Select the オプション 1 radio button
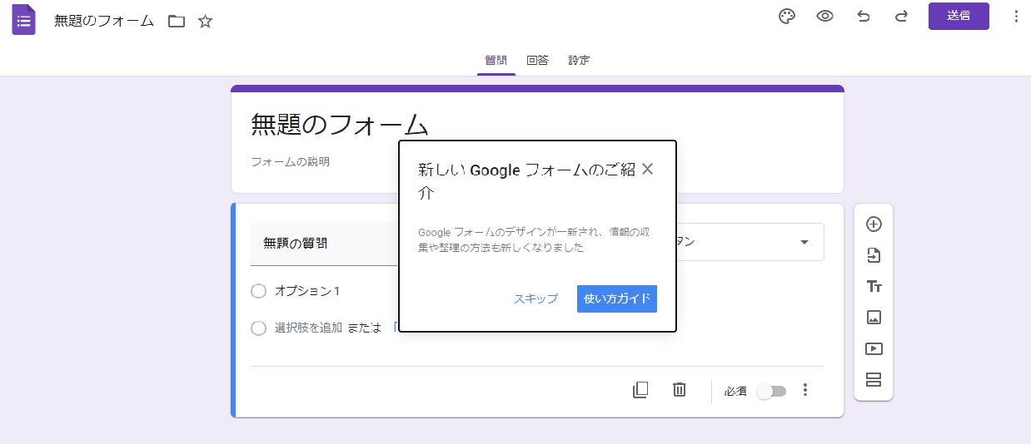Image resolution: width=1031 pixels, height=444 pixels. (258, 291)
